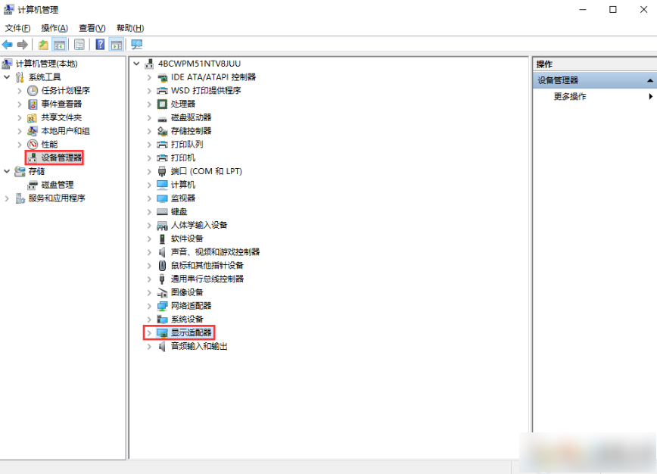Open the 操作(A) menu
Viewport: 657px width, 474px height.
54,28
